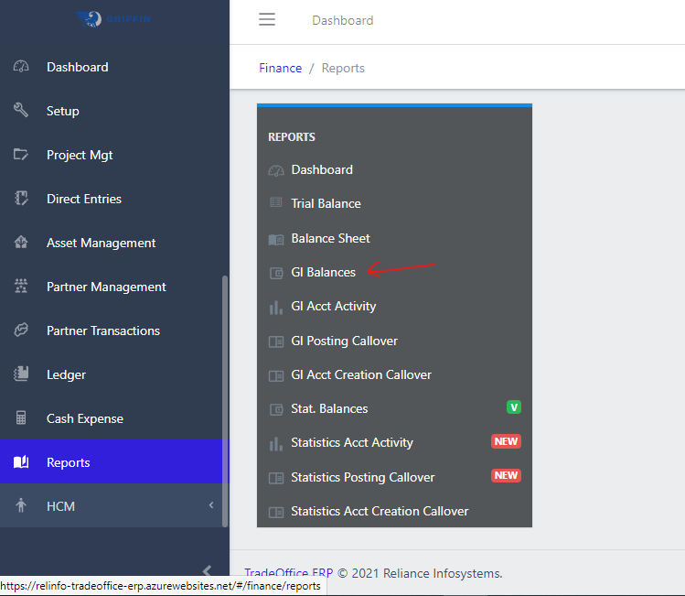Screen dimensions: 685x596
Task: Open the HCM menu item
Action: (x=114, y=505)
